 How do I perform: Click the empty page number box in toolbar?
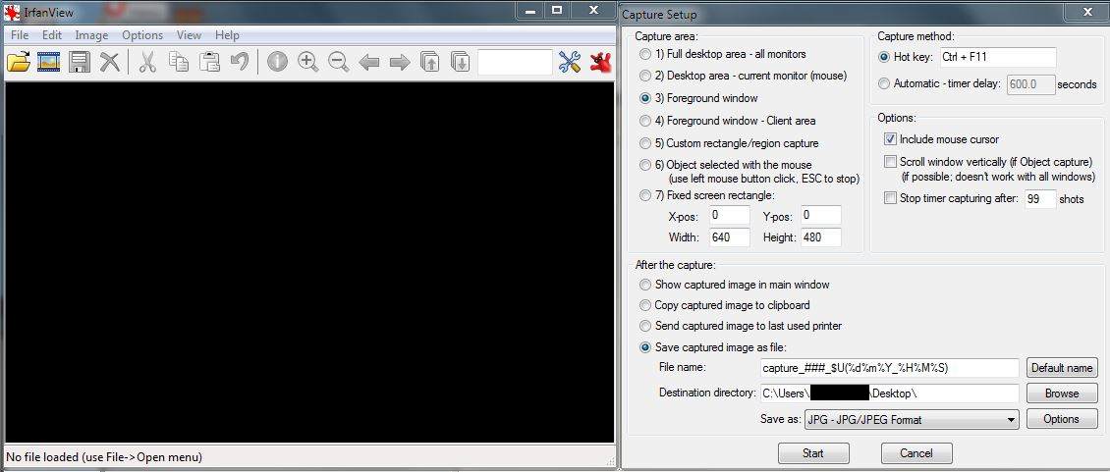tap(515, 62)
